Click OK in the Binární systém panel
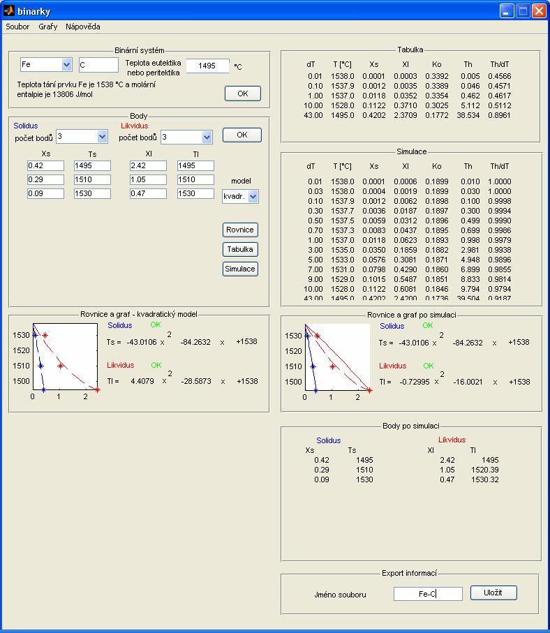The image size is (550, 633). 243,94
